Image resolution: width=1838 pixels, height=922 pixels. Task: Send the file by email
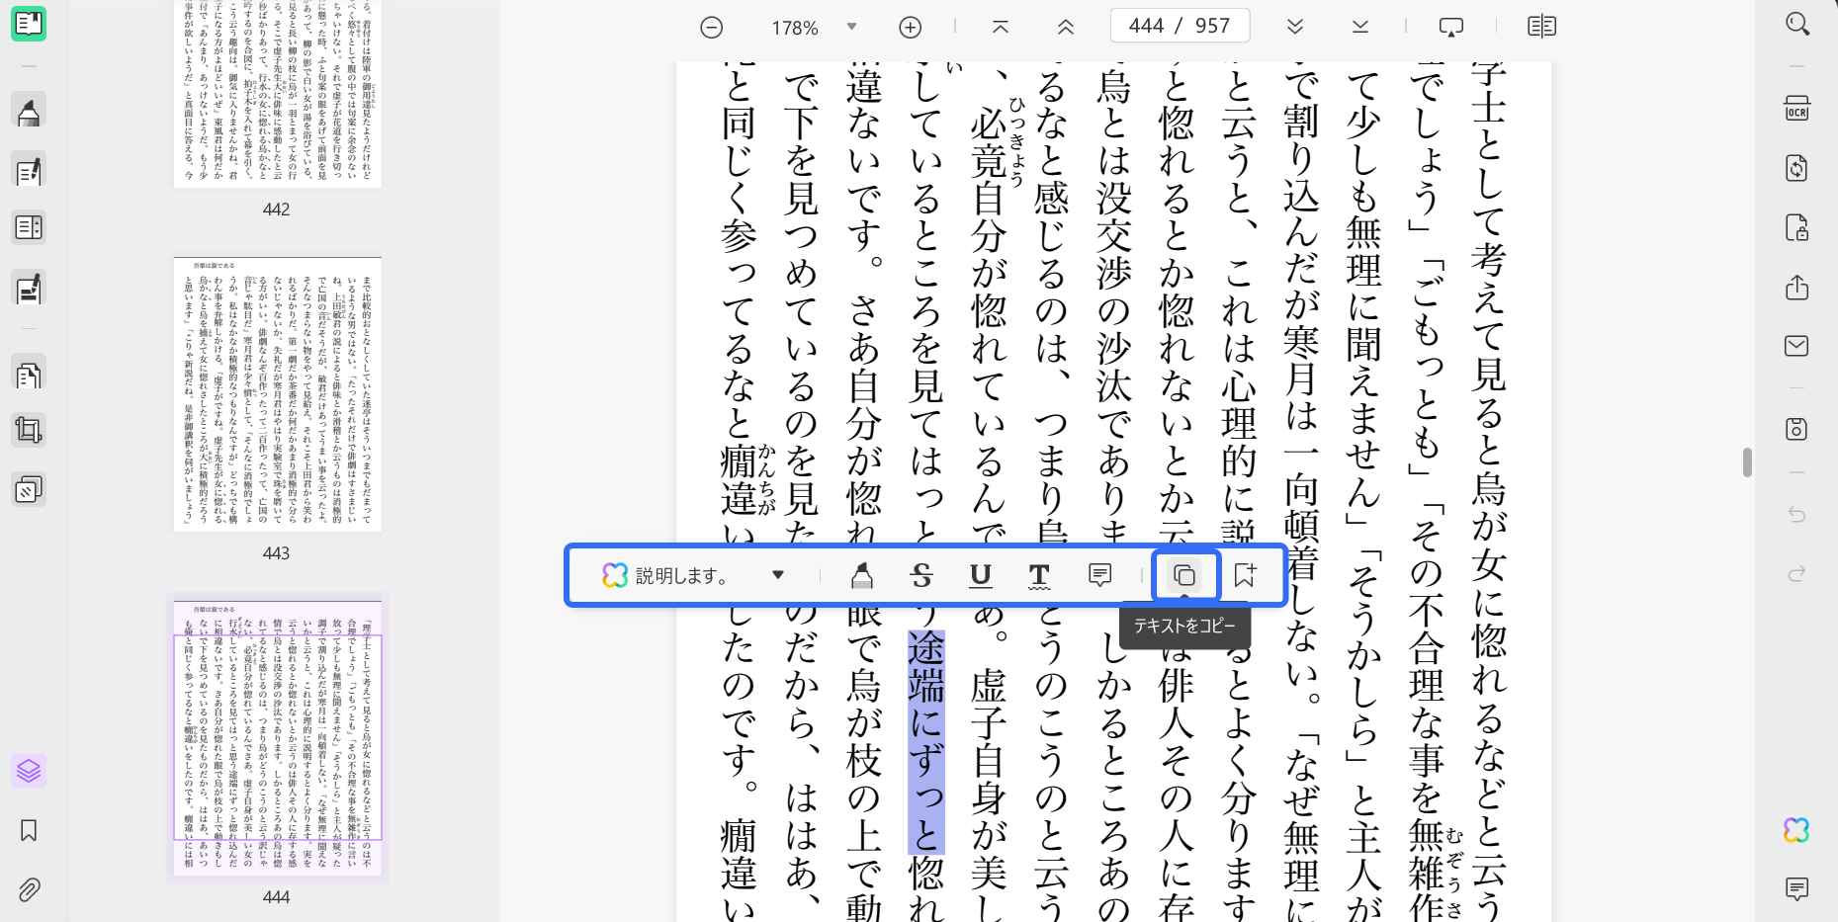tap(1797, 346)
